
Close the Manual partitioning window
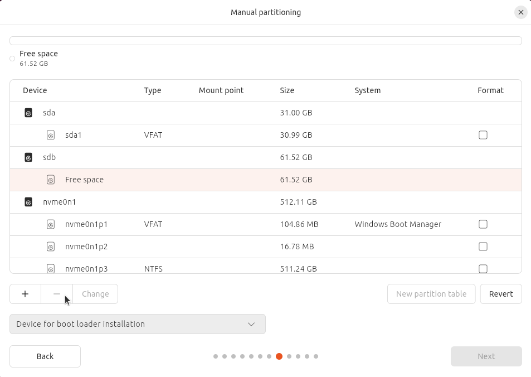(520, 12)
